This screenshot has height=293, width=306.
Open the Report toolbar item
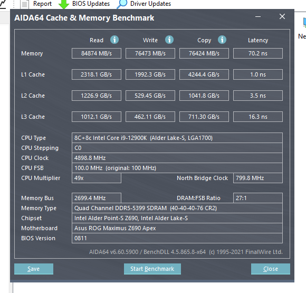42,4
